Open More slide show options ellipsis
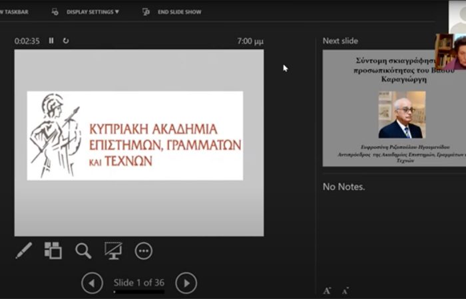The image size is (466, 299). [x=144, y=250]
